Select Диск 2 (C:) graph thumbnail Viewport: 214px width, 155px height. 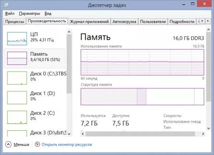(17, 117)
